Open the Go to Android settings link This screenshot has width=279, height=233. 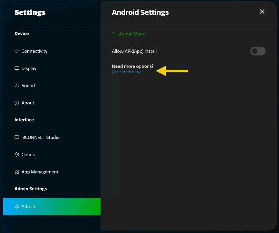click(x=126, y=72)
